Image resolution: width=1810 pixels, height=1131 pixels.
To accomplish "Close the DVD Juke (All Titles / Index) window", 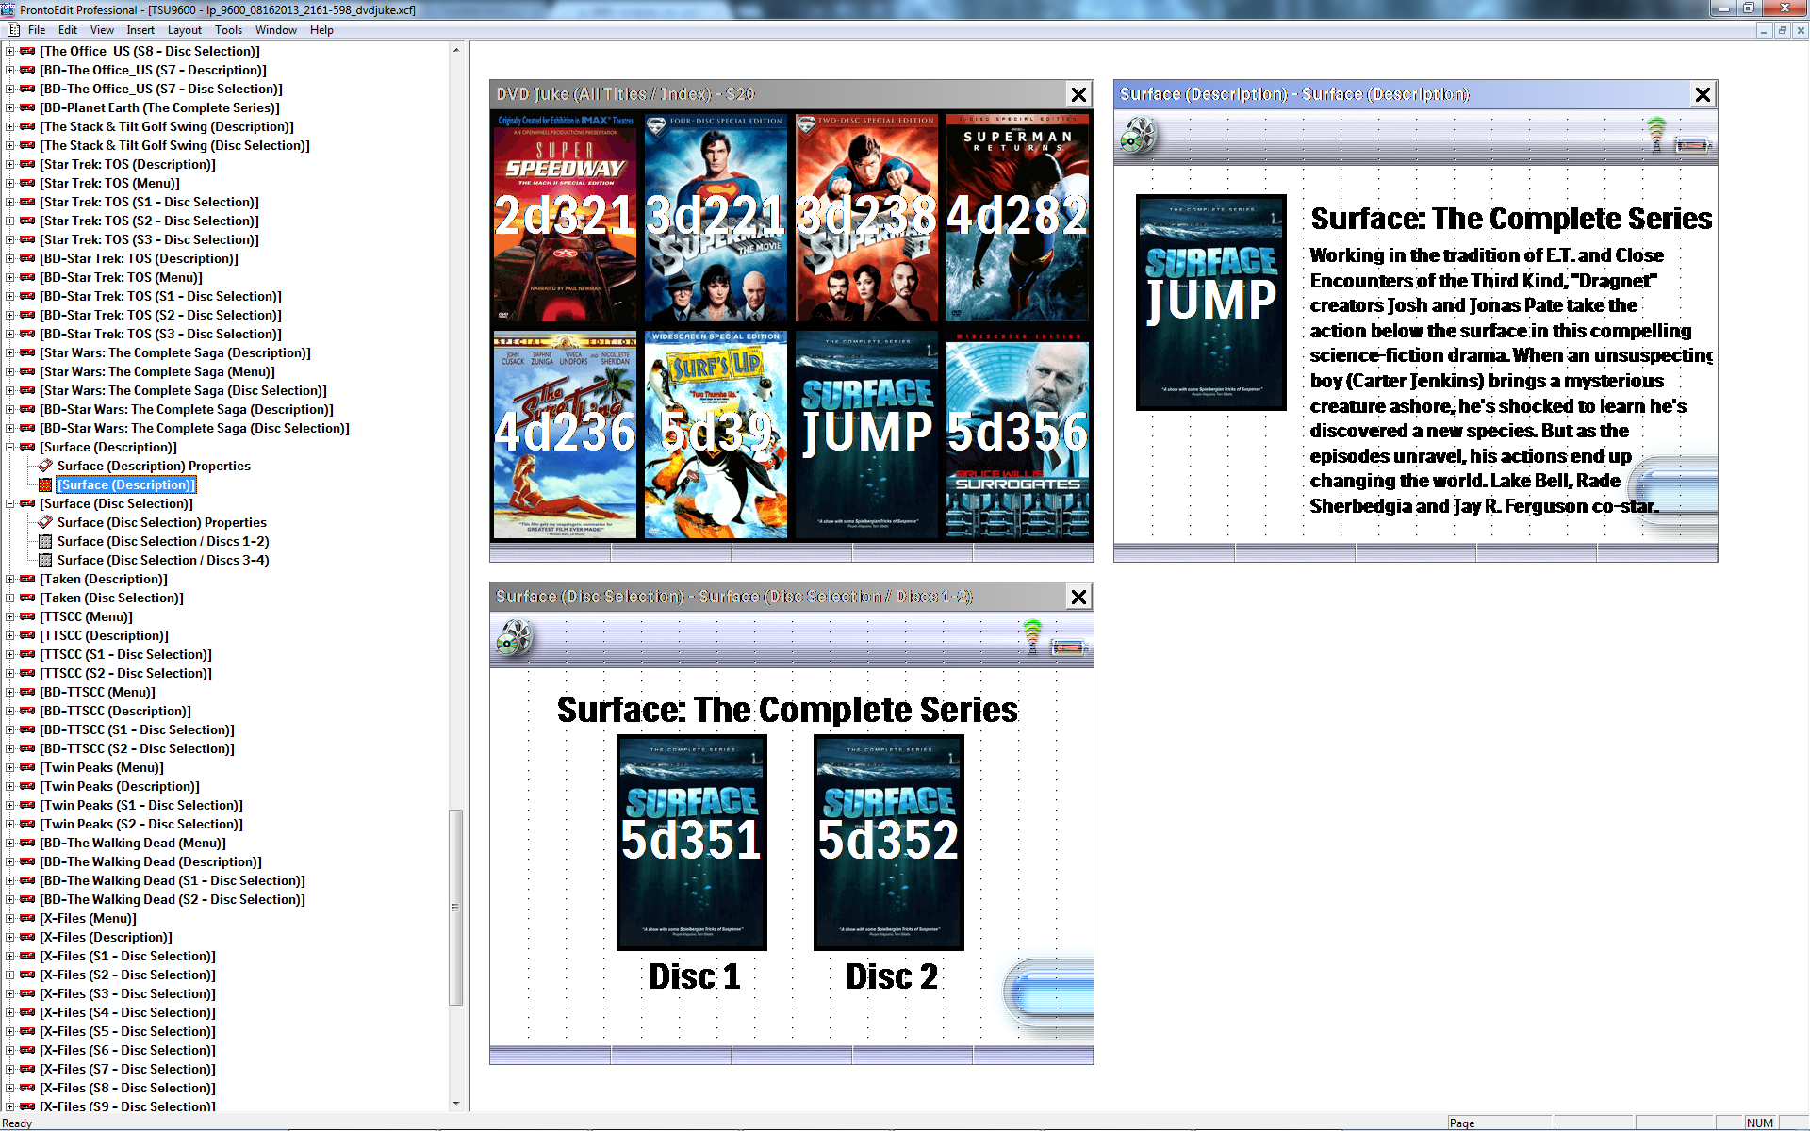I will pos(1078,94).
